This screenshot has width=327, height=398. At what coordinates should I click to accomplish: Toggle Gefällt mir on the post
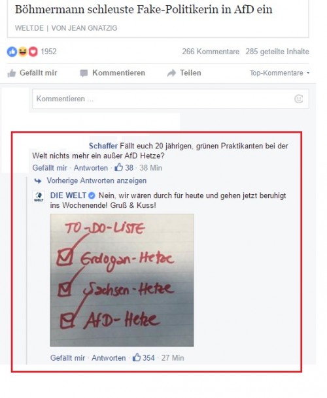(32, 73)
